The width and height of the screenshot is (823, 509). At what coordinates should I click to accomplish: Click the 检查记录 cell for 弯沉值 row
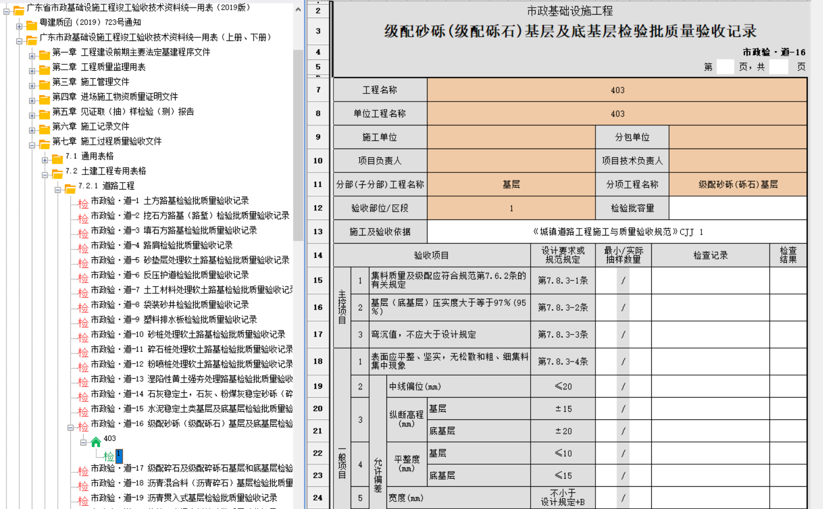711,334
